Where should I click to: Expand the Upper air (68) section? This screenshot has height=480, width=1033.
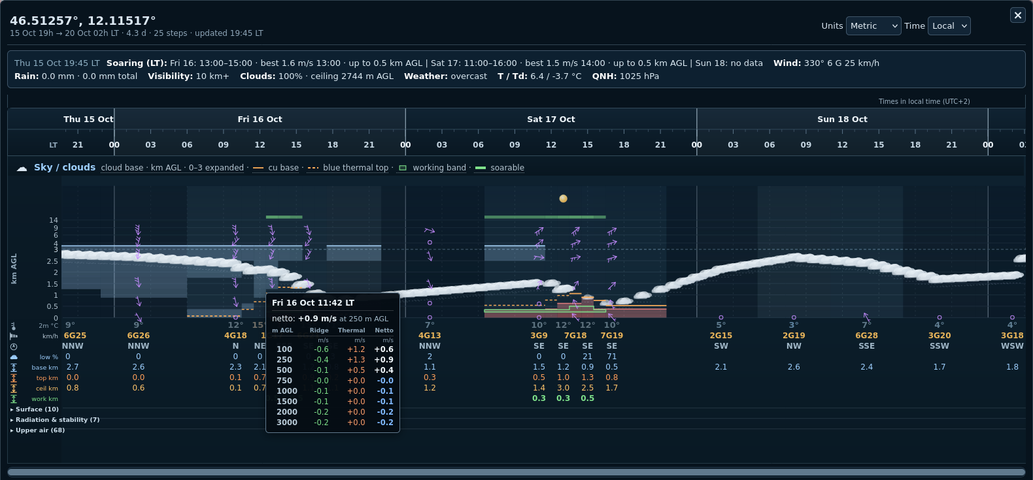point(37,430)
